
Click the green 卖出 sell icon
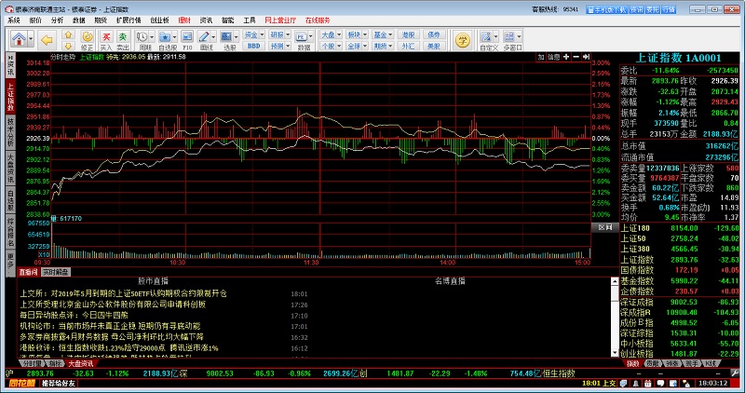[x=123, y=37]
